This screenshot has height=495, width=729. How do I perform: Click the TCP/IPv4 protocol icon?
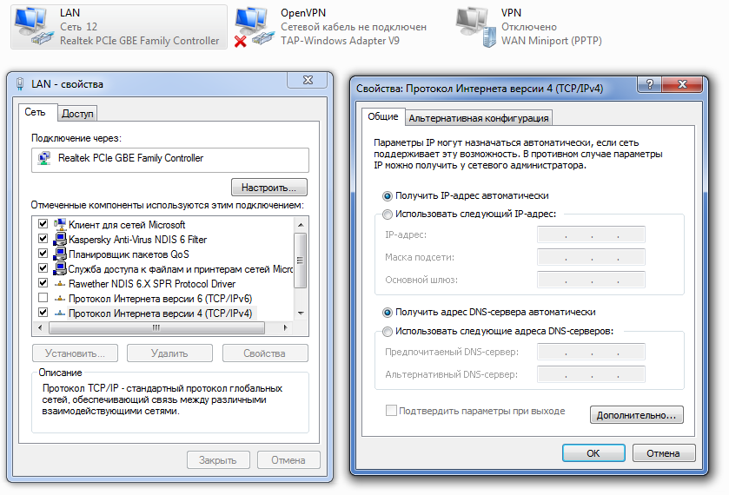click(60, 313)
